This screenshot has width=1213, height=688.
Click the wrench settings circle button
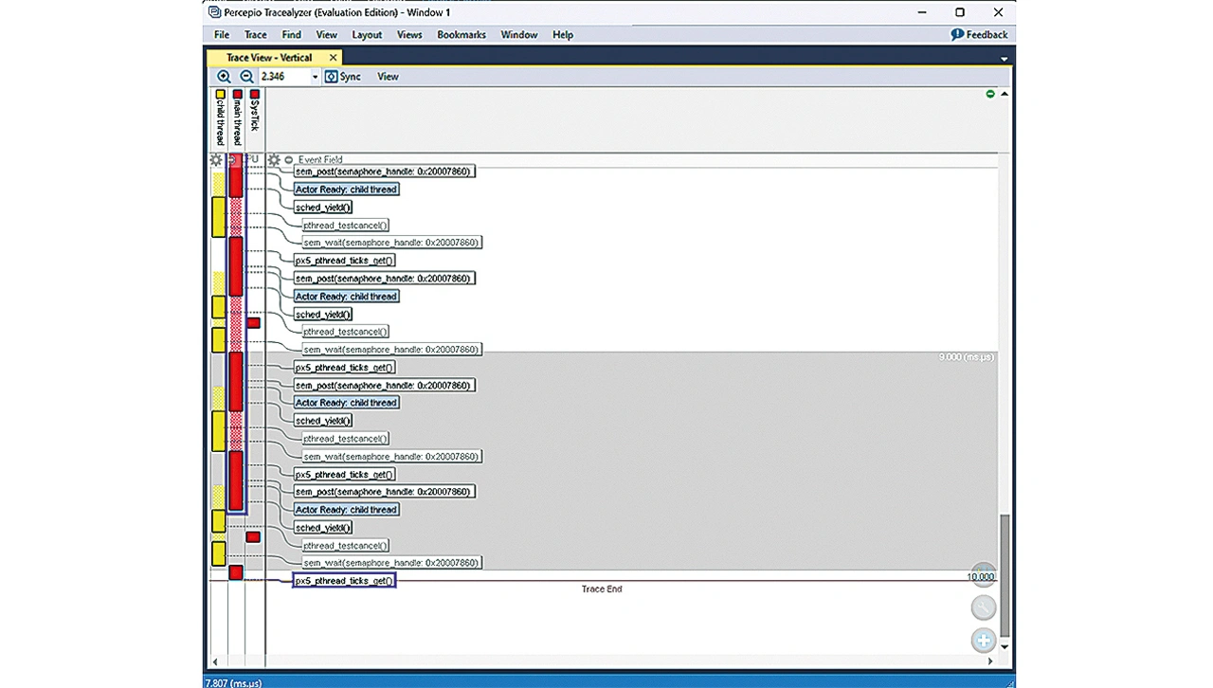[x=984, y=607]
